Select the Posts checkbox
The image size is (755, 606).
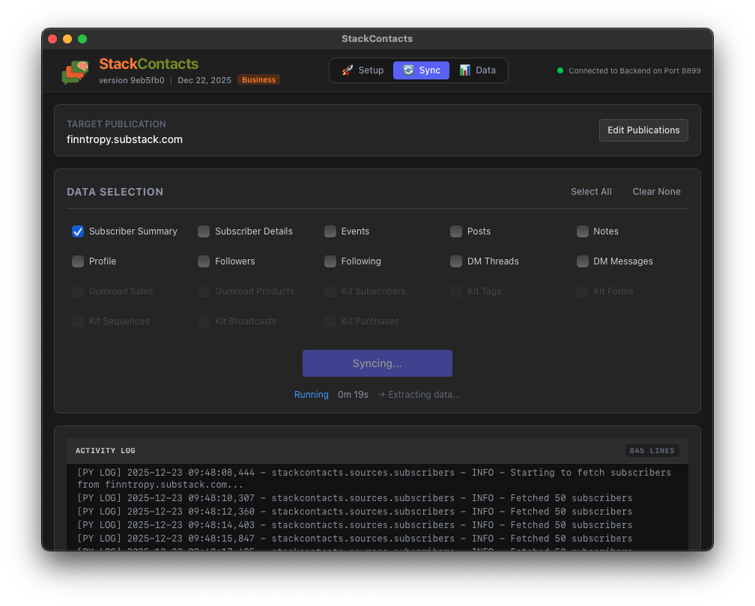click(456, 231)
